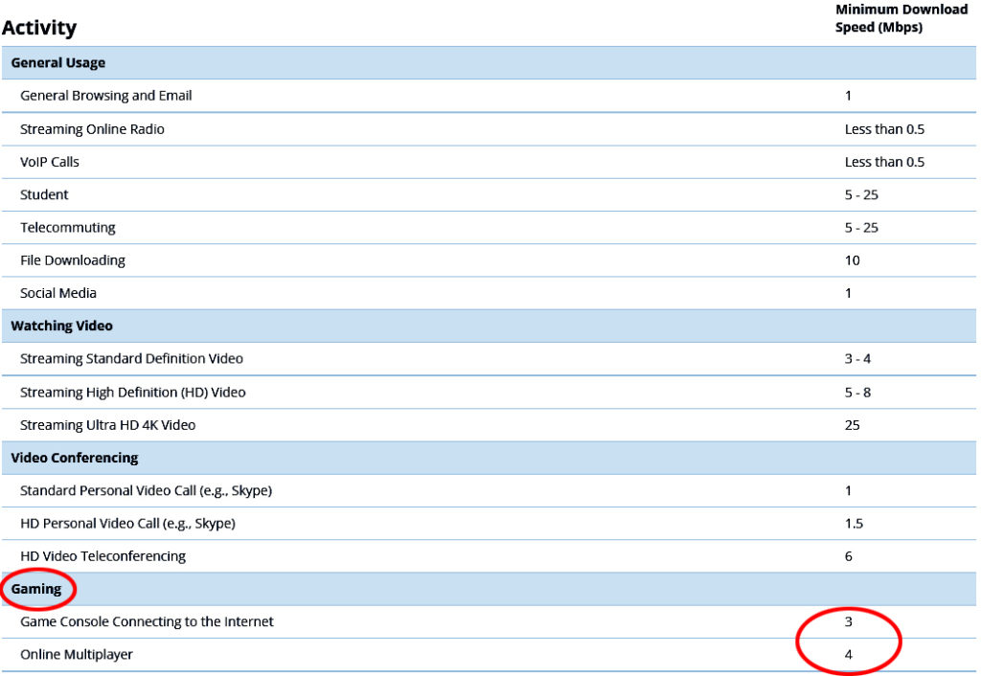The height and width of the screenshot is (676, 981).
Task: Click the Minimum Download Speed column header
Action: pos(901,18)
